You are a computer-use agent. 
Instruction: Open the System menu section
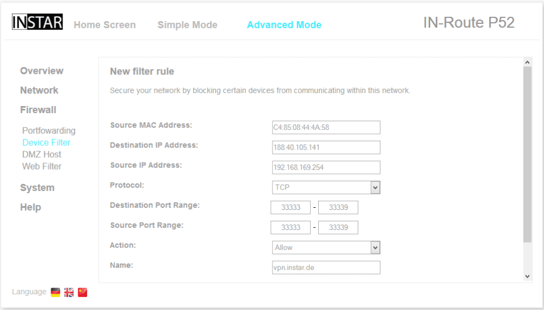[x=37, y=188]
